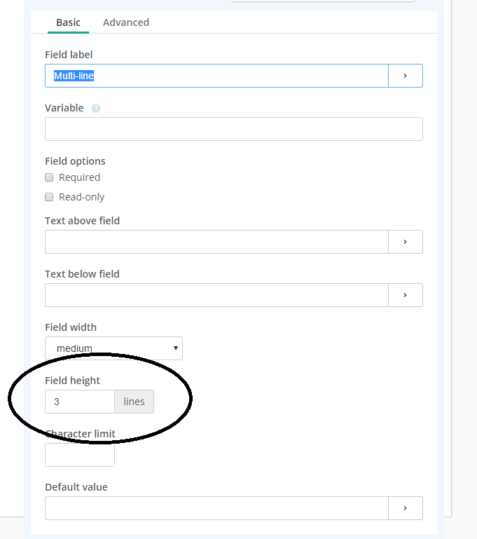Switch to the Advanced tab
The image size is (477, 539).
pyautogui.click(x=126, y=22)
